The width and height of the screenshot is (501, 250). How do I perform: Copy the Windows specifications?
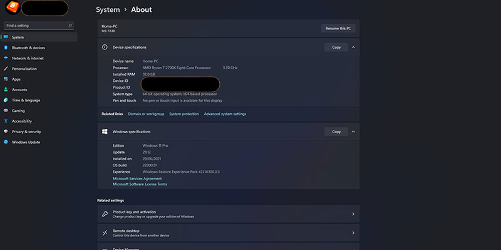click(x=336, y=132)
